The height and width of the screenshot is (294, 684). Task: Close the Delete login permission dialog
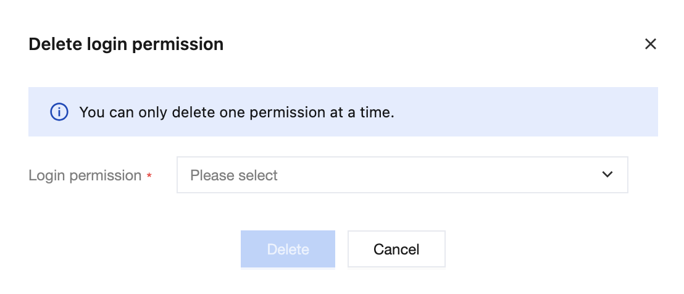pos(650,44)
